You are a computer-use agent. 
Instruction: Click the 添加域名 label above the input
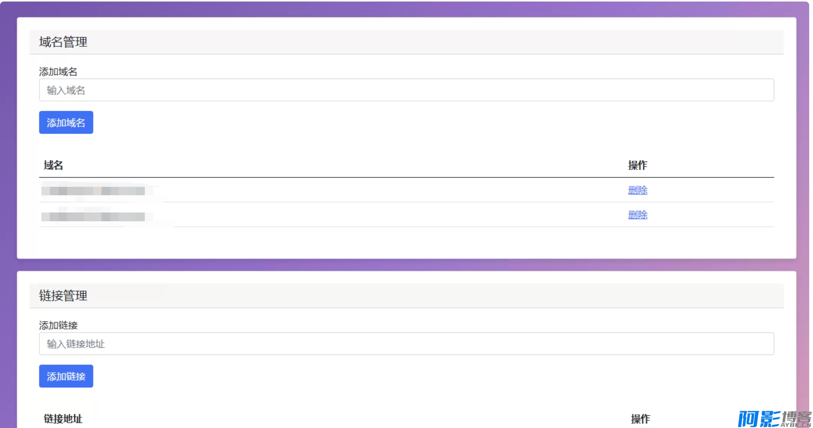click(58, 72)
